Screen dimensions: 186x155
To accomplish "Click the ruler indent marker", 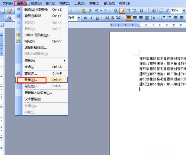I will tap(139, 25).
